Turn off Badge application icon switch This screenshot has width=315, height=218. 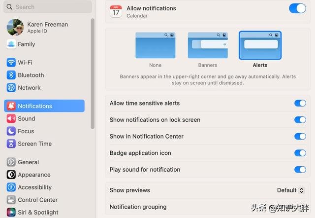tap(300, 153)
